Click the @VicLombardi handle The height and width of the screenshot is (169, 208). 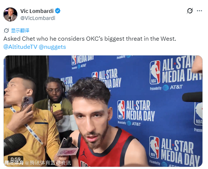(x=38, y=18)
